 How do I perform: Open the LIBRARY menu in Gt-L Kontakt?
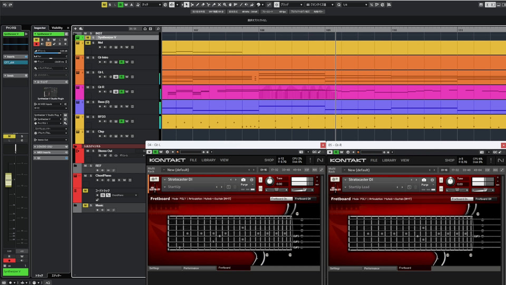coord(209,160)
